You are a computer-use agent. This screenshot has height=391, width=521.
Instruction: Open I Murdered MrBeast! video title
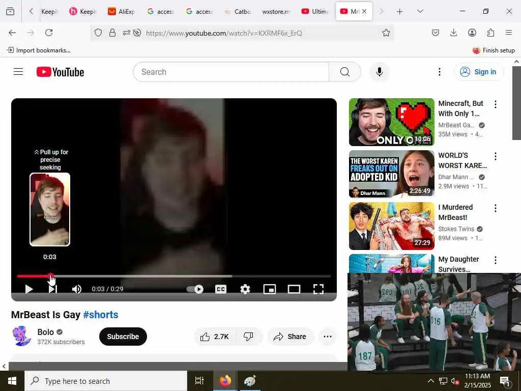pos(455,212)
